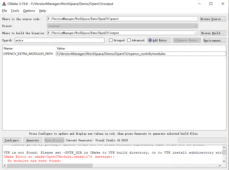Expand the build binaries path dropdown
This screenshot has width=229, height=170.
point(196,33)
